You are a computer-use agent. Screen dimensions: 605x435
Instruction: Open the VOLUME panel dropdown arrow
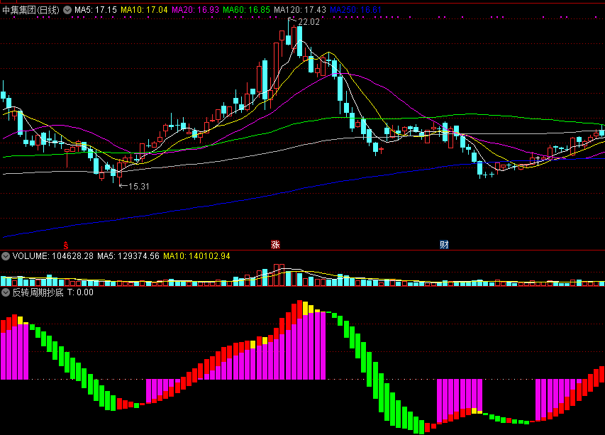pyautogui.click(x=6, y=256)
